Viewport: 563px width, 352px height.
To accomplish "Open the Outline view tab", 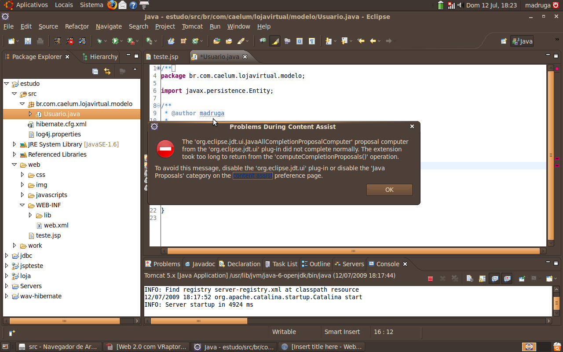I will [x=316, y=264].
